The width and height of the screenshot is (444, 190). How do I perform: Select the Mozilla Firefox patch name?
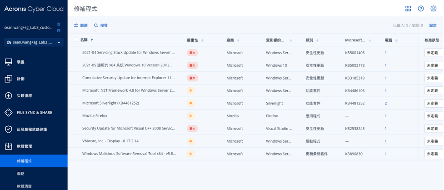[x=95, y=116]
